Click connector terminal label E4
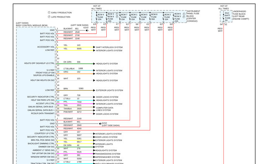This screenshot has height=164, width=272. tap(95, 24)
